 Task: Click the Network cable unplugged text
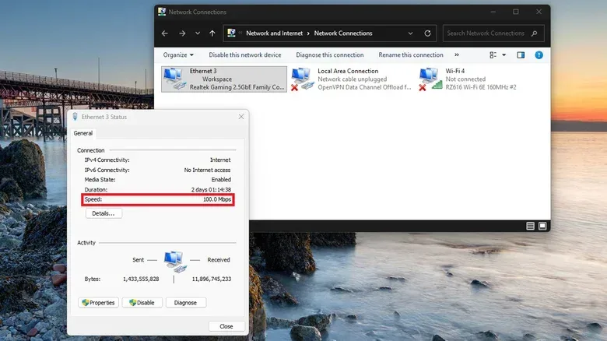pos(353,79)
